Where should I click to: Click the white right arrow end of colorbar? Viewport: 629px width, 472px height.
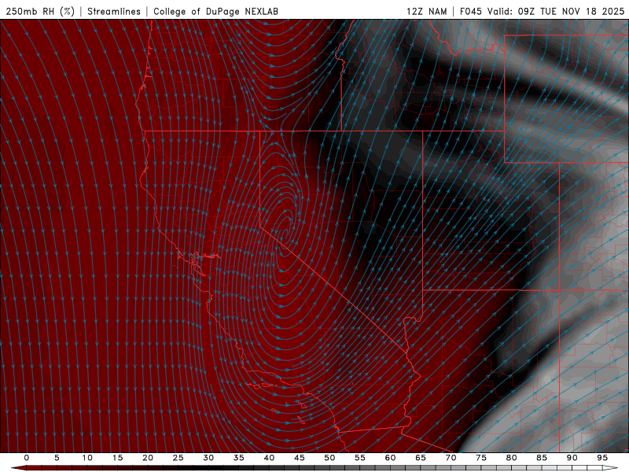[x=611, y=468]
